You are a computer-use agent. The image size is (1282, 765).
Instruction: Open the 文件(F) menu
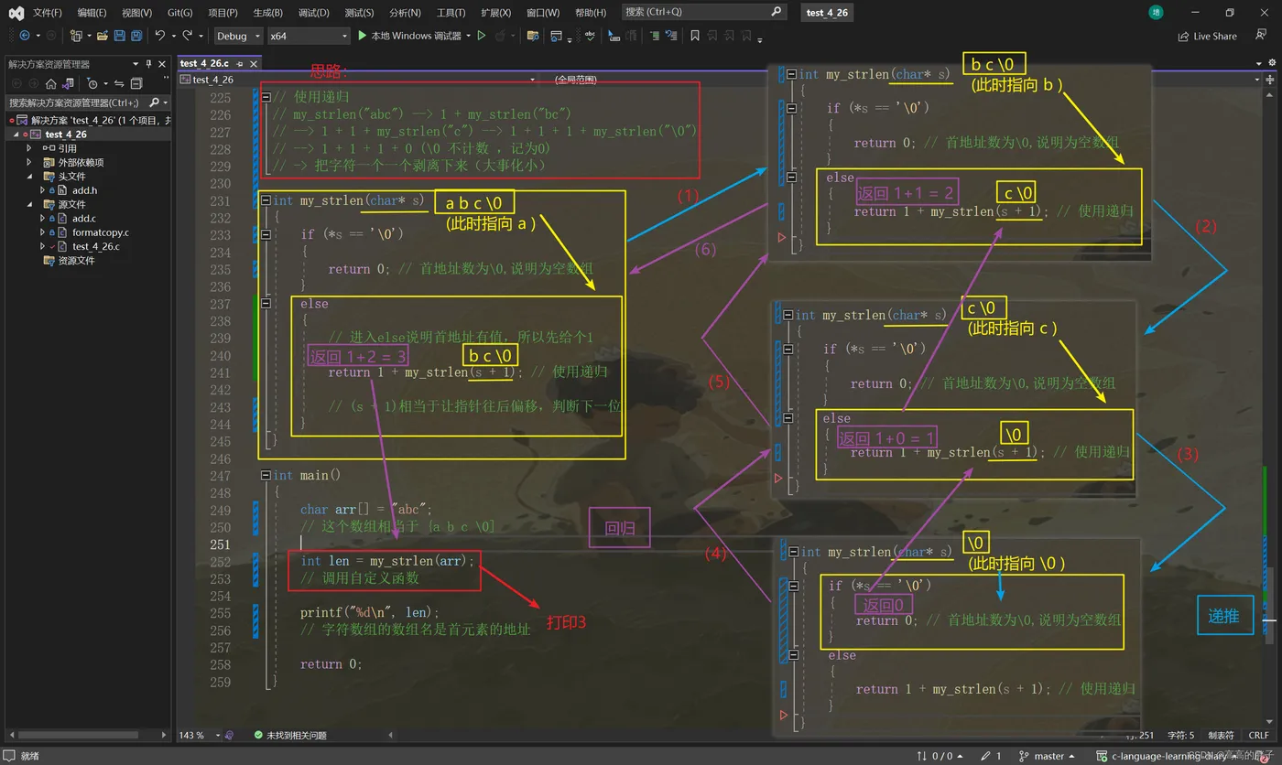[48, 13]
